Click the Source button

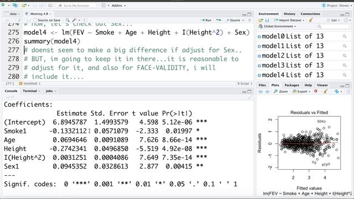coord(233,20)
